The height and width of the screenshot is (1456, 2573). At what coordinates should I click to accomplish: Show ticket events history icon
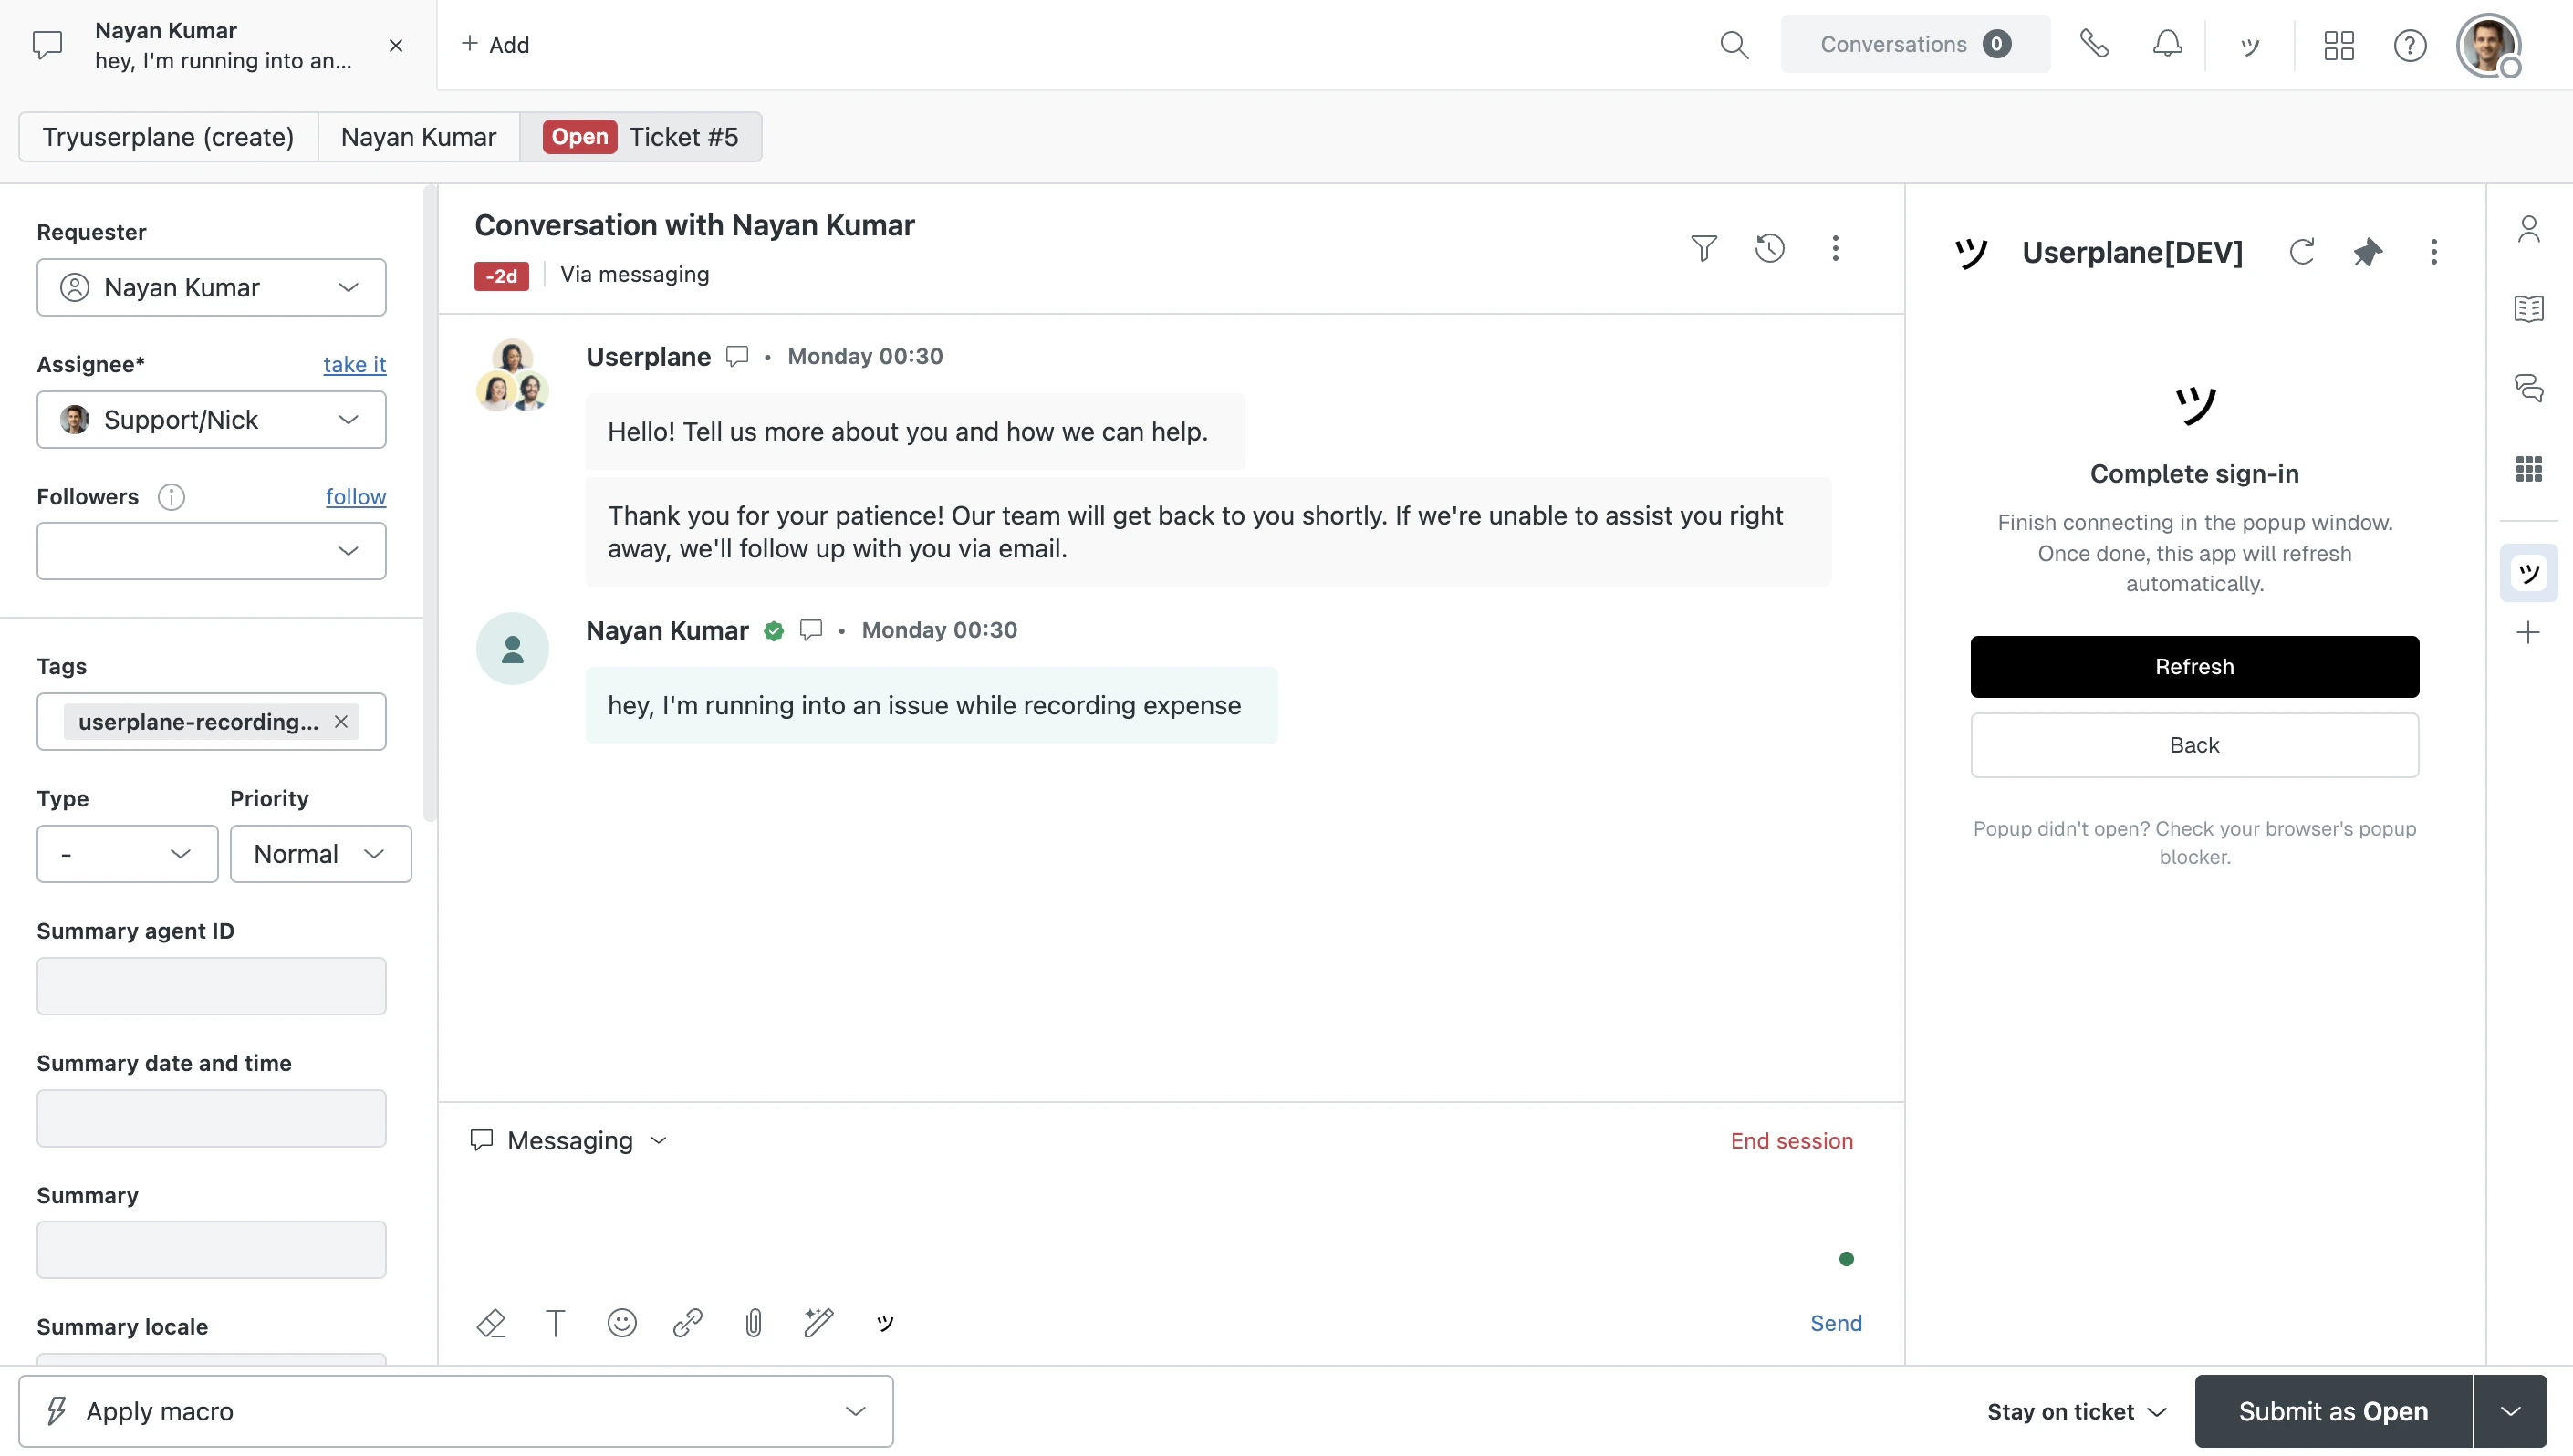pyautogui.click(x=1769, y=248)
